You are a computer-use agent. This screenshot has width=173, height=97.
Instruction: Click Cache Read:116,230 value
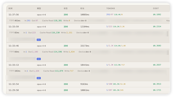point(50,33)
